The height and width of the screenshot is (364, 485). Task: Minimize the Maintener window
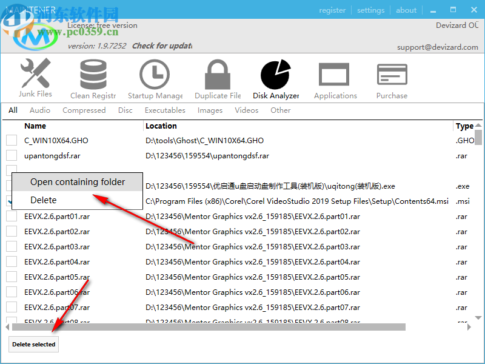click(x=433, y=10)
